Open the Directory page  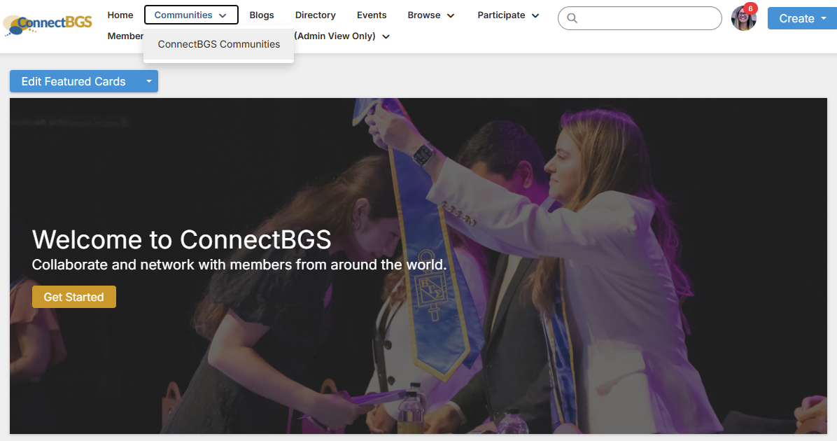tap(316, 15)
